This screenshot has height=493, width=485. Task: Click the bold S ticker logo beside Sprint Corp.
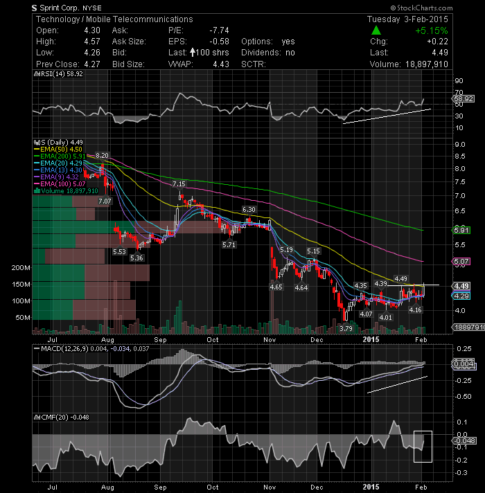coord(34,8)
